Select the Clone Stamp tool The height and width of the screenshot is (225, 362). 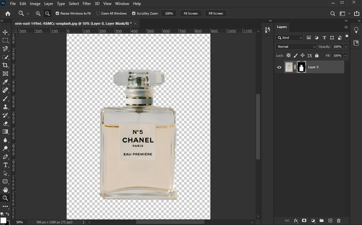(5, 107)
